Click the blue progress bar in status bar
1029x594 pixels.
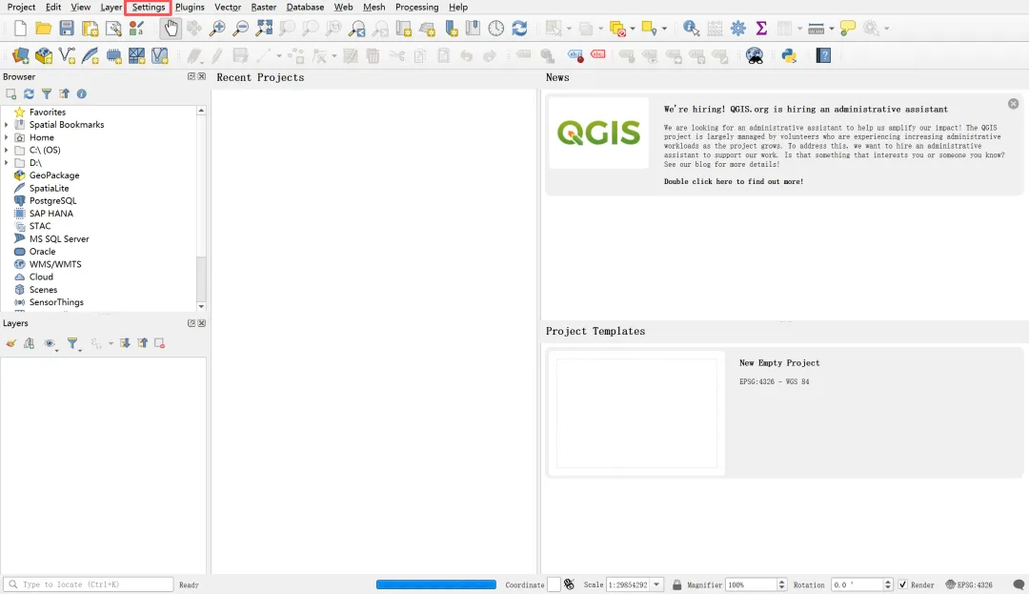point(436,584)
